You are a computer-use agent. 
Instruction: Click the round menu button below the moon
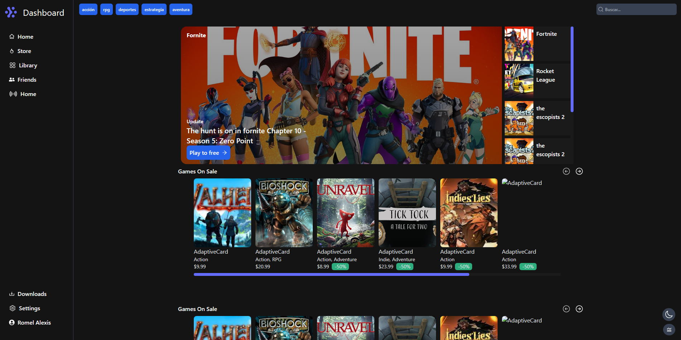coord(669,330)
